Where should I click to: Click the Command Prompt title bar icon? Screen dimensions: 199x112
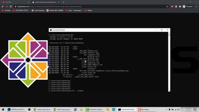(x=51, y=30)
